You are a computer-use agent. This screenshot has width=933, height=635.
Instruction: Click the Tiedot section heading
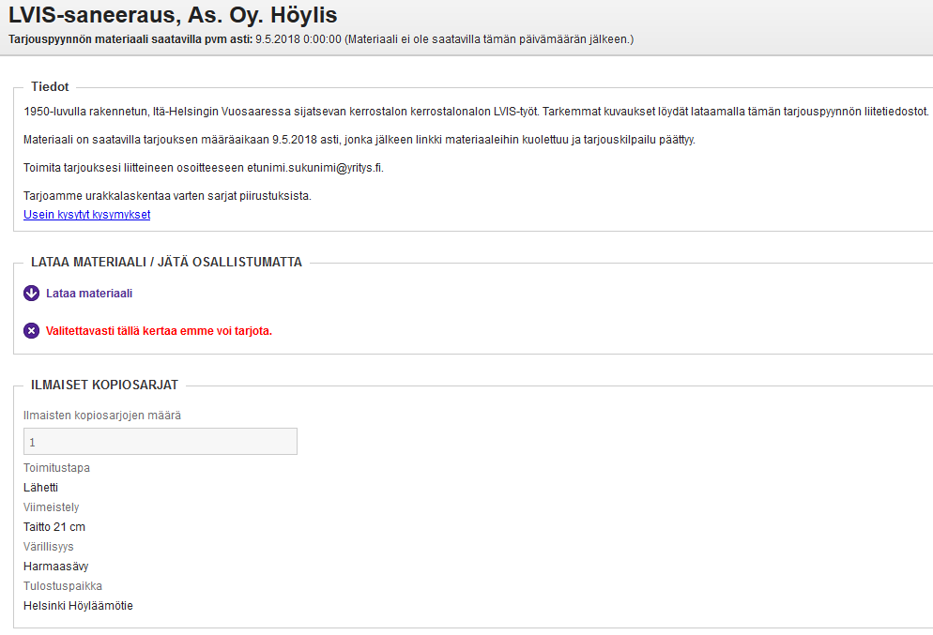[x=50, y=87]
